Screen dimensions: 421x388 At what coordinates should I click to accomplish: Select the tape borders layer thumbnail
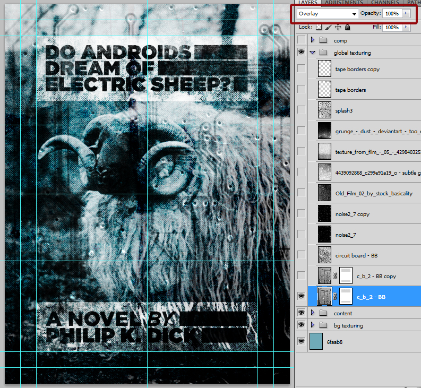click(324, 89)
